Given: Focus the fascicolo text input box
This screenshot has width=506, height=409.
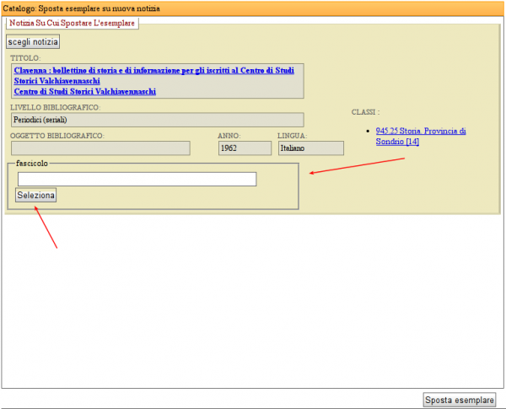Looking at the screenshot, I should point(137,179).
